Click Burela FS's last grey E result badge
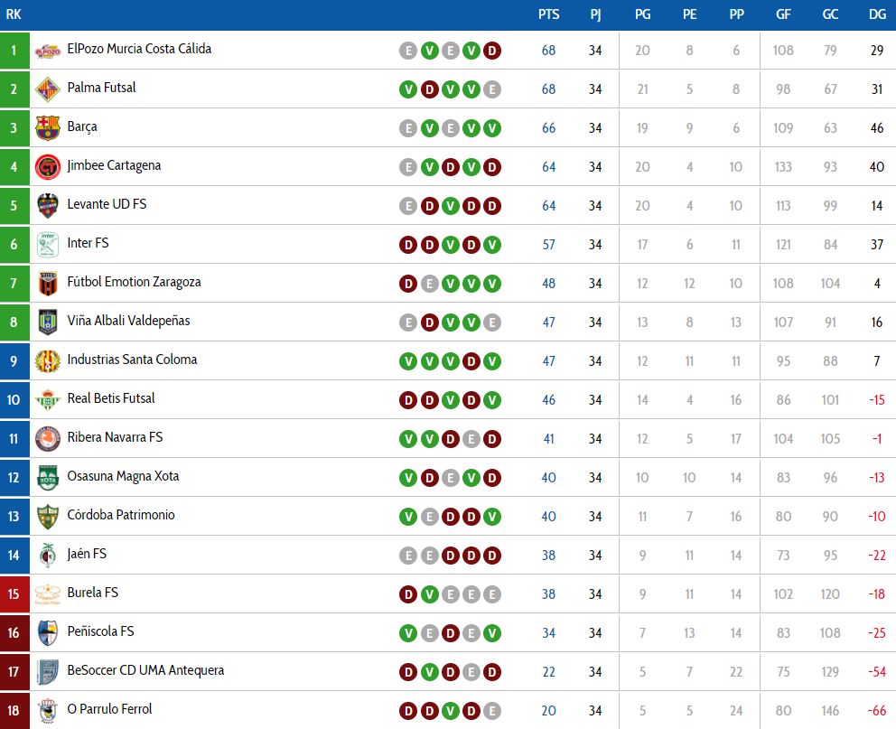This screenshot has height=729, width=896. pos(492,594)
